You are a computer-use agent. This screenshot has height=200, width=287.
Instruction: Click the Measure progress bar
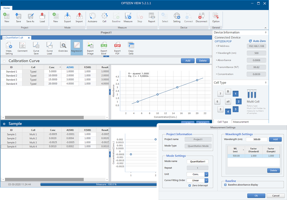click(x=99, y=184)
